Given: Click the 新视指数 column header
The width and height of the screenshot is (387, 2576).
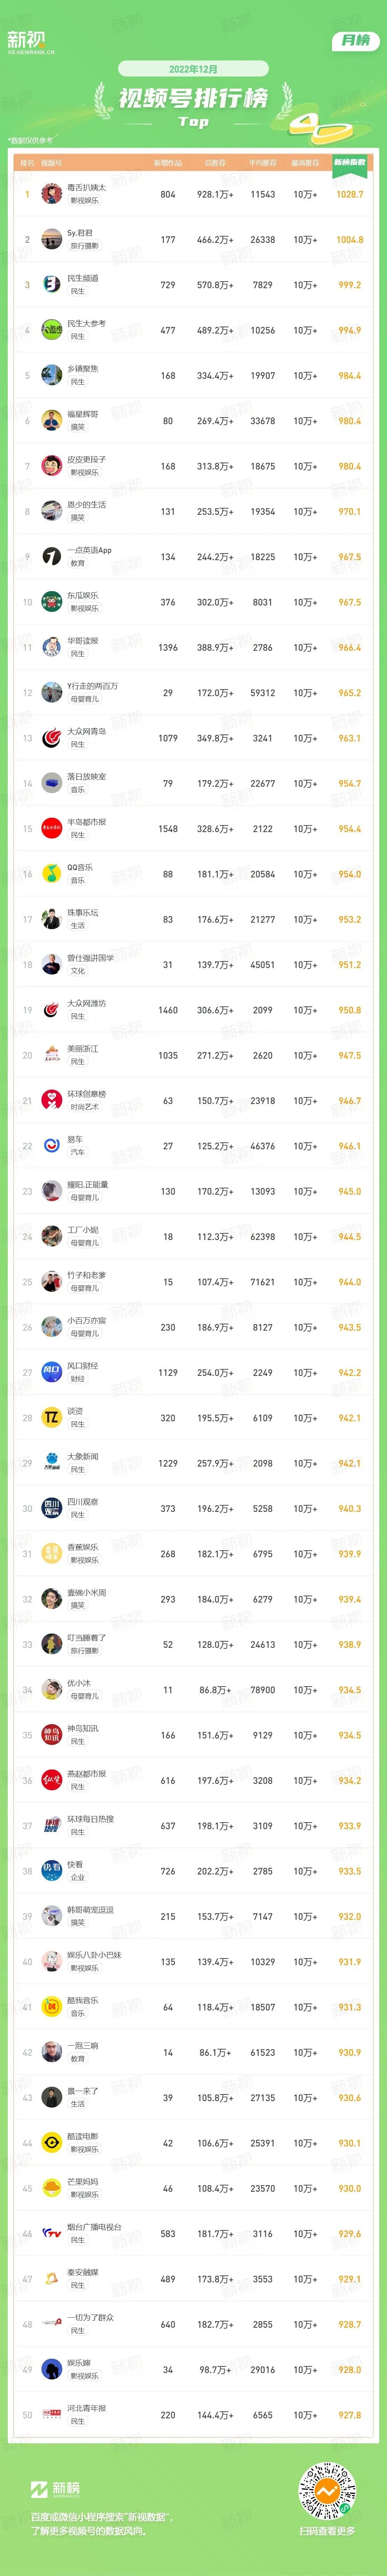Looking at the screenshot, I should (x=349, y=162).
